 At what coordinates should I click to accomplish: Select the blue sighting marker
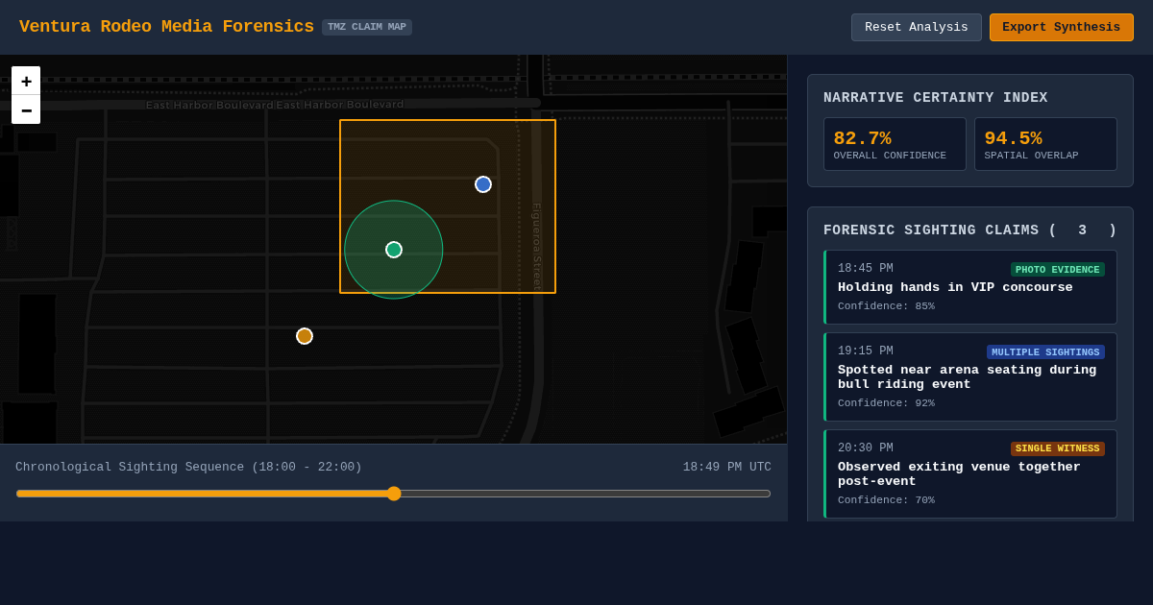483,184
